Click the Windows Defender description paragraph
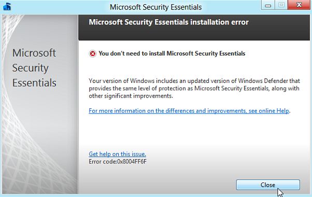 (x=194, y=88)
